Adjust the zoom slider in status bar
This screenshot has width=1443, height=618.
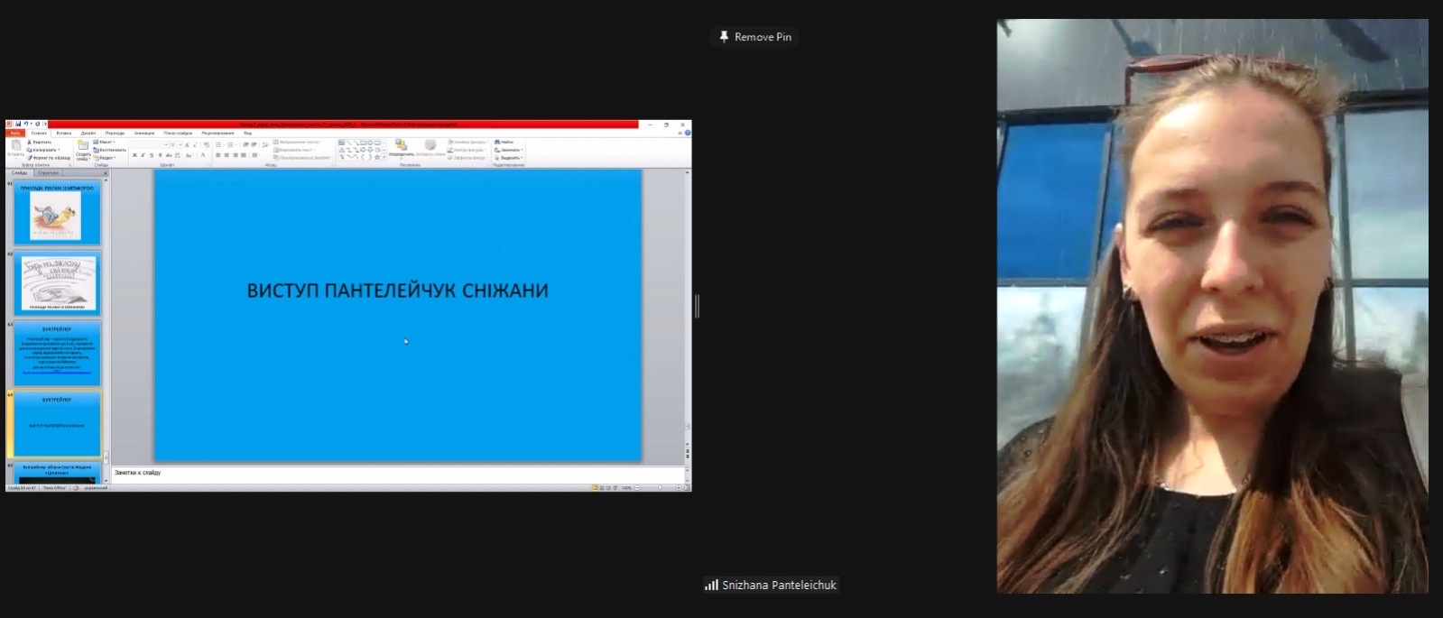[x=660, y=487]
